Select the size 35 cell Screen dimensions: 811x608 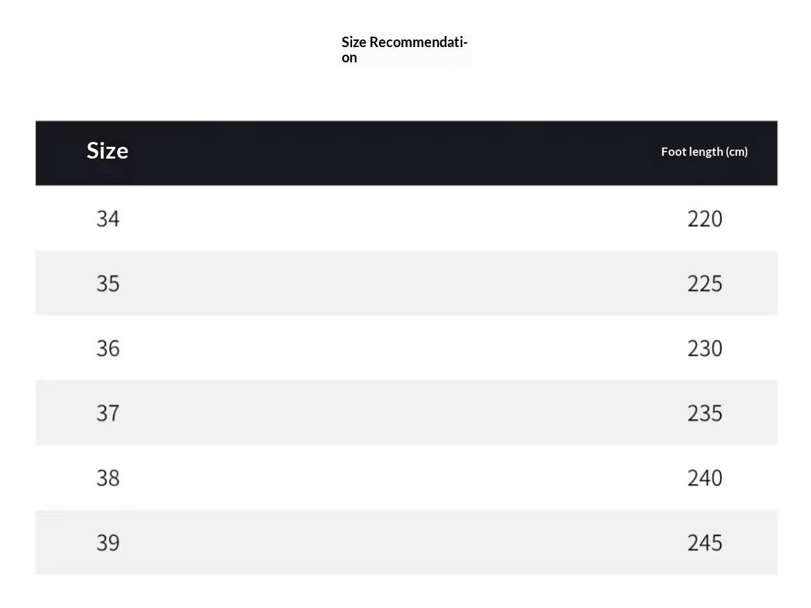click(x=108, y=283)
